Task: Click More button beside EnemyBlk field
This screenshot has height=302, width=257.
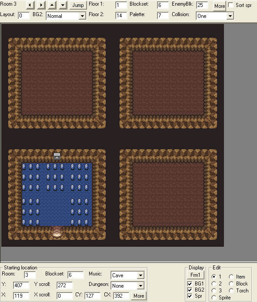Action: pos(220,6)
